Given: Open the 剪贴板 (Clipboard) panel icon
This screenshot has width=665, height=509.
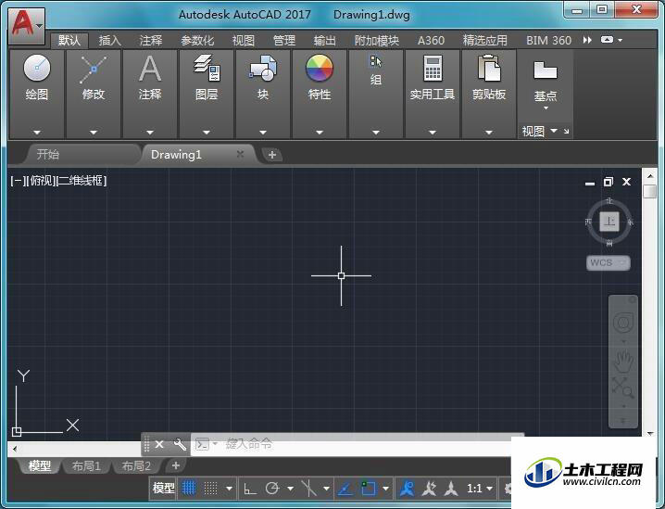Looking at the screenshot, I should pyautogui.click(x=489, y=68).
